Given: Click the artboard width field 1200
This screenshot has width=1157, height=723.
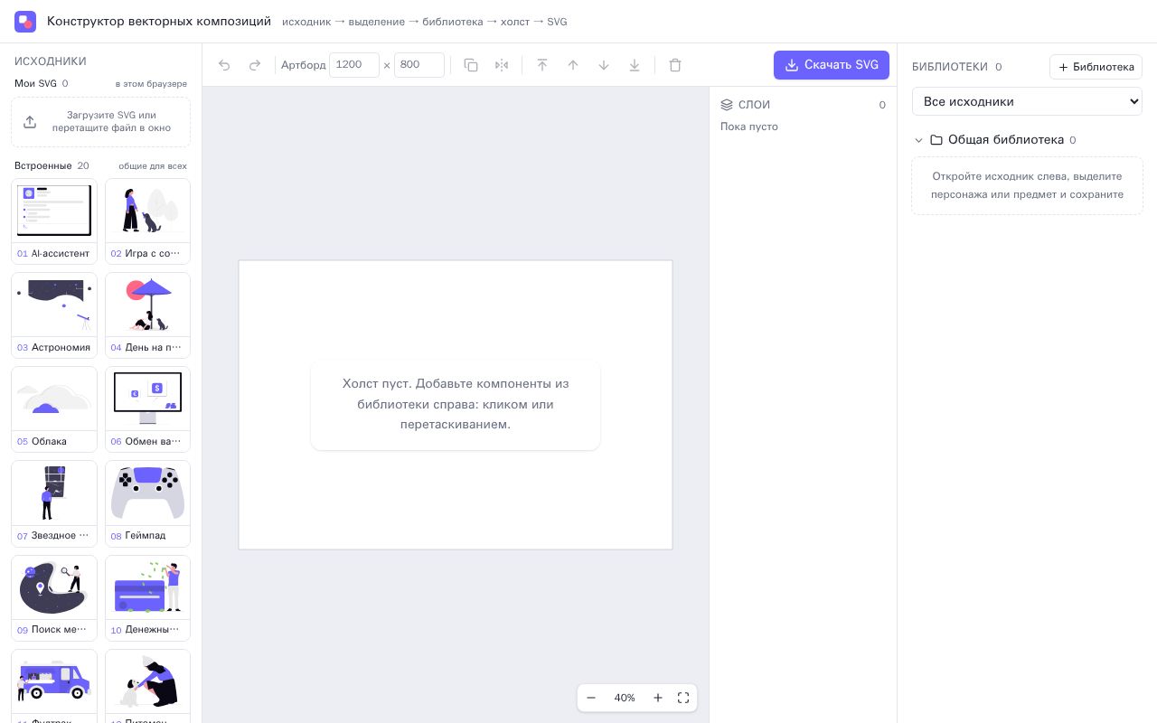Looking at the screenshot, I should [x=354, y=65].
